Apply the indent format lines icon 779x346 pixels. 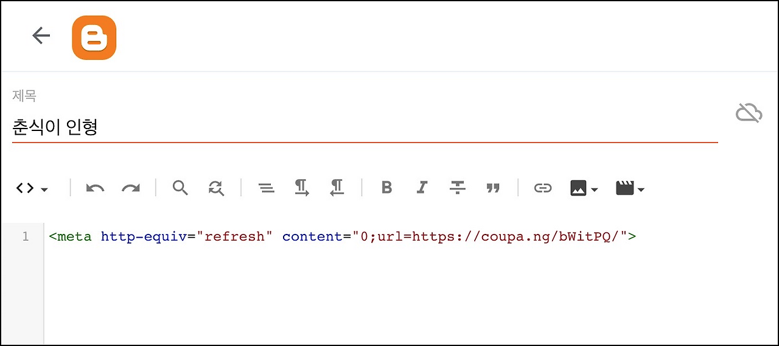pyautogui.click(x=266, y=188)
